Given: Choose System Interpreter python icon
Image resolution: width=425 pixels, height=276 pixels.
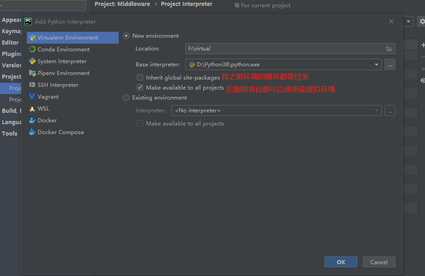Looking at the screenshot, I should click(32, 61).
